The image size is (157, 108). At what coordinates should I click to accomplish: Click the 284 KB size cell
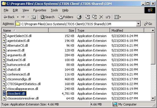pyautogui.click(x=69, y=55)
